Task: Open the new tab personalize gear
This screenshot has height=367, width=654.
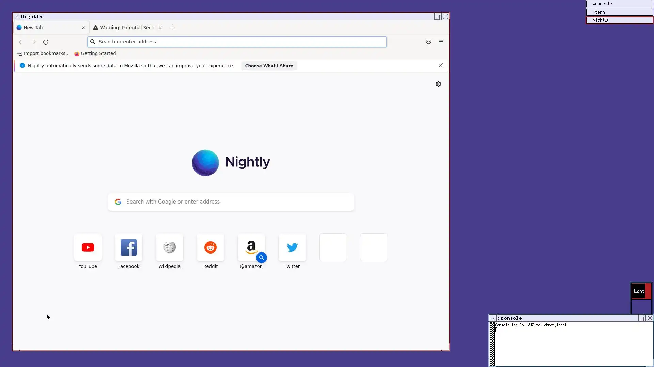Action: 438,84
